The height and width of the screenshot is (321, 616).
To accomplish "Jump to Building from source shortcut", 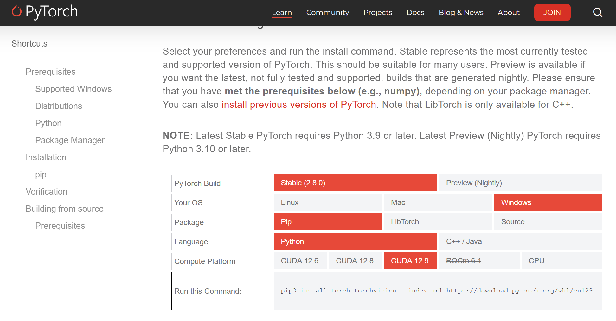I will [x=65, y=209].
